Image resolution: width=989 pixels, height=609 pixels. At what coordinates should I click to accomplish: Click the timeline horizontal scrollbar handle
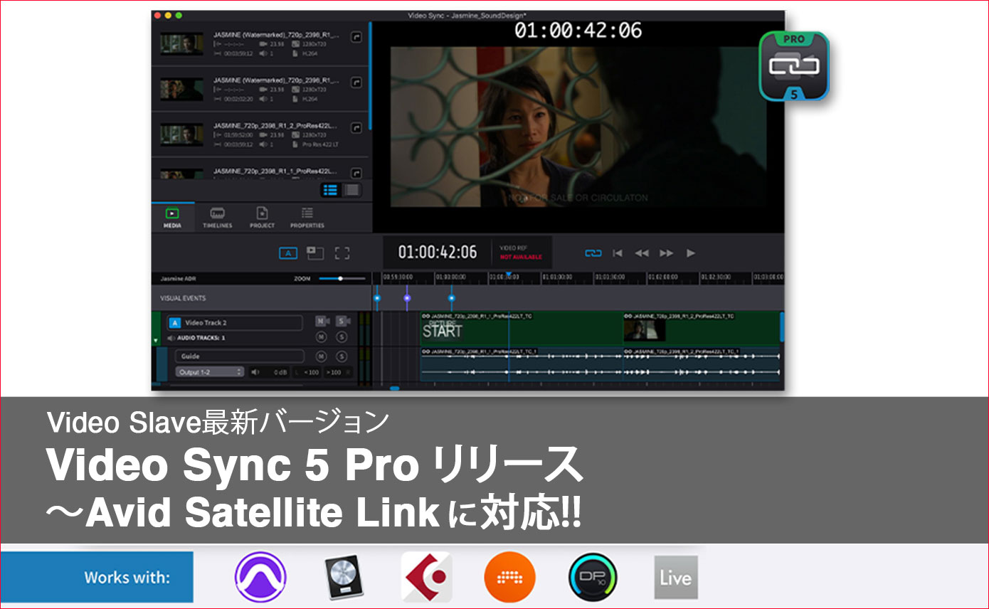pos(394,388)
